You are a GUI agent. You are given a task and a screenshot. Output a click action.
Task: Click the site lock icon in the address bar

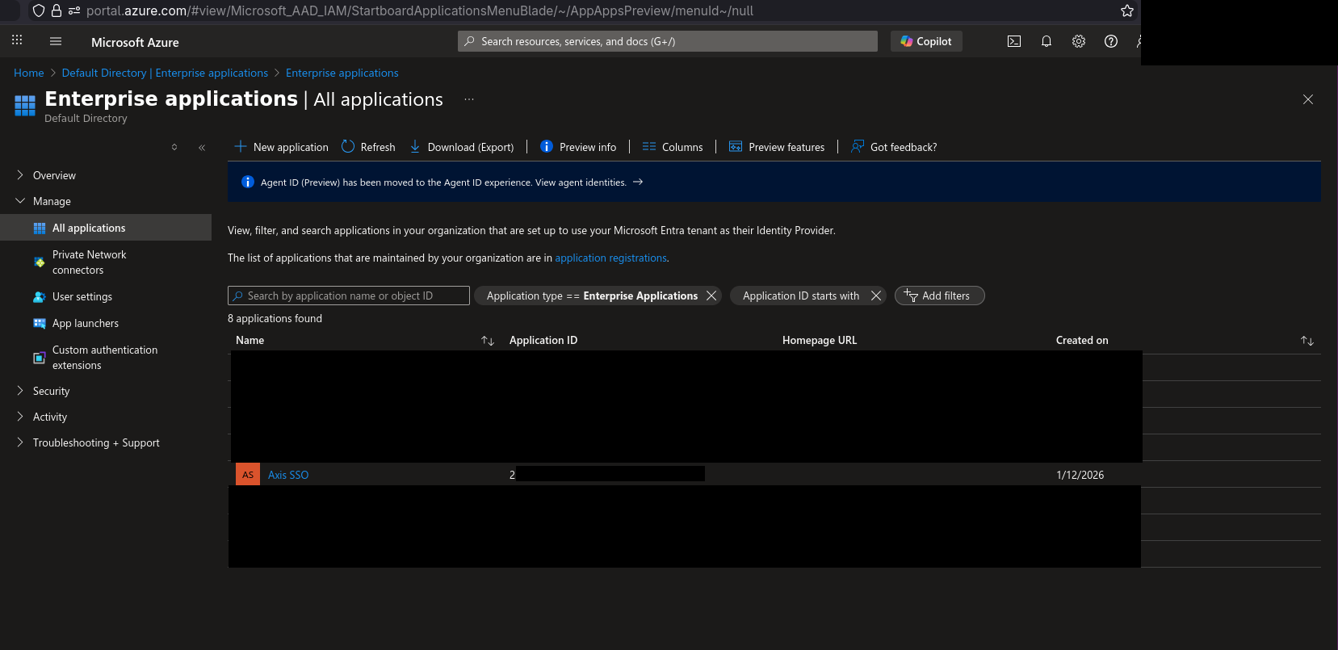coord(57,10)
